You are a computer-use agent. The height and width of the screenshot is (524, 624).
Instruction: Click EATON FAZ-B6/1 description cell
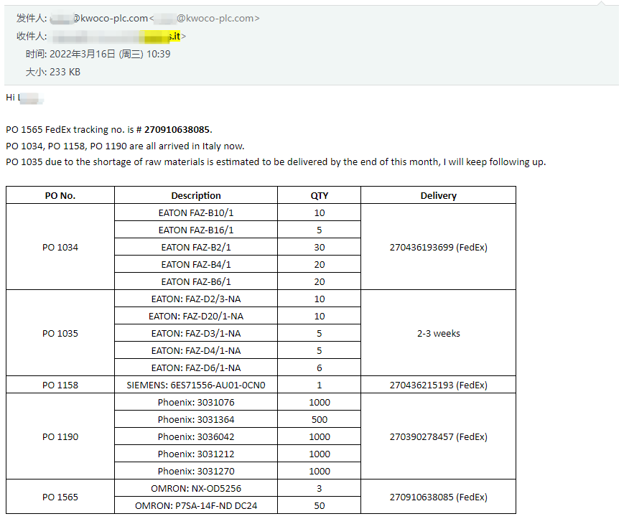196,281
